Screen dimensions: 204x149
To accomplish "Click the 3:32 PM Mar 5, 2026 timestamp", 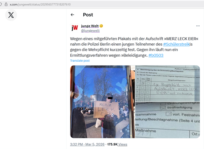I will click(x=87, y=144).
